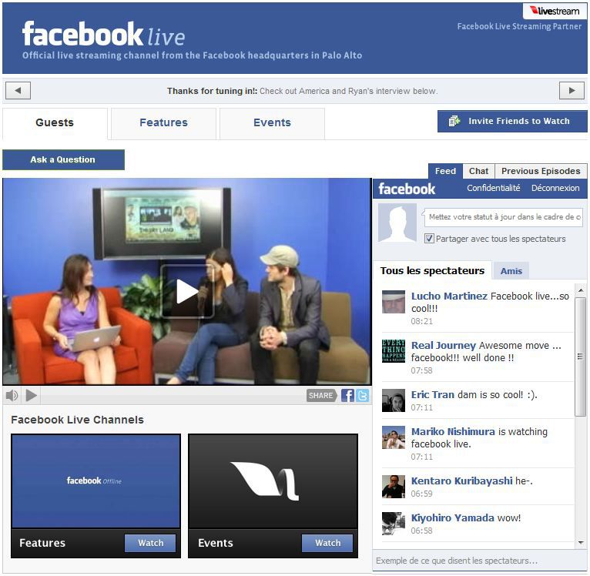The width and height of the screenshot is (590, 576).
Task: Click the status update input field
Action: point(504,217)
